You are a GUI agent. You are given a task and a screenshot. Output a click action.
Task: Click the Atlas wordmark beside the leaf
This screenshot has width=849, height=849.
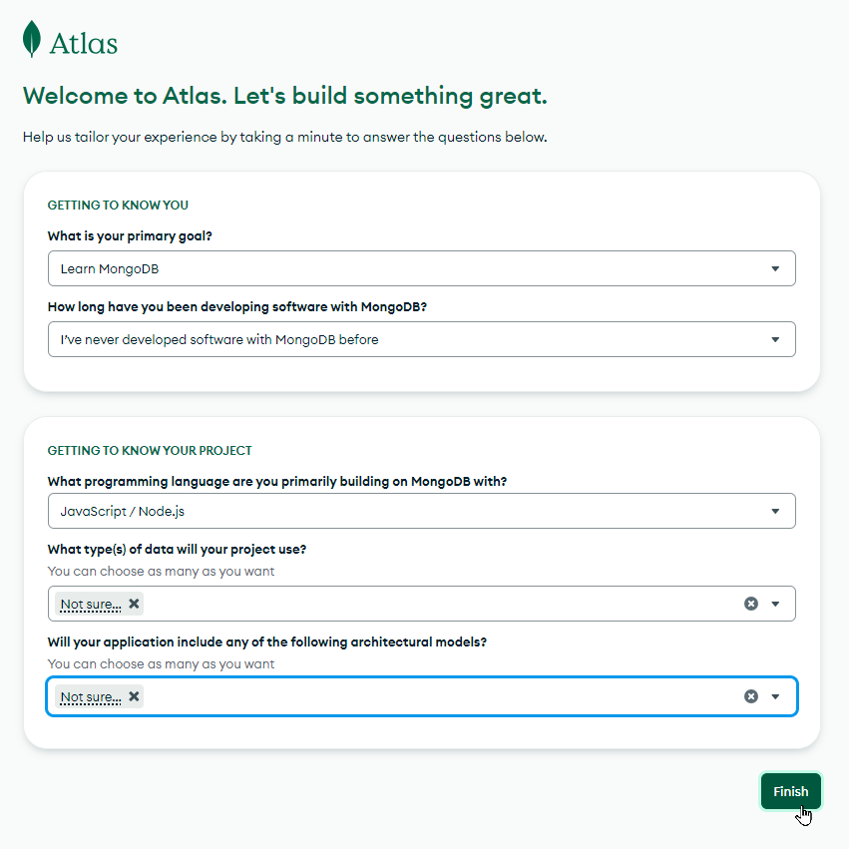pos(84,44)
